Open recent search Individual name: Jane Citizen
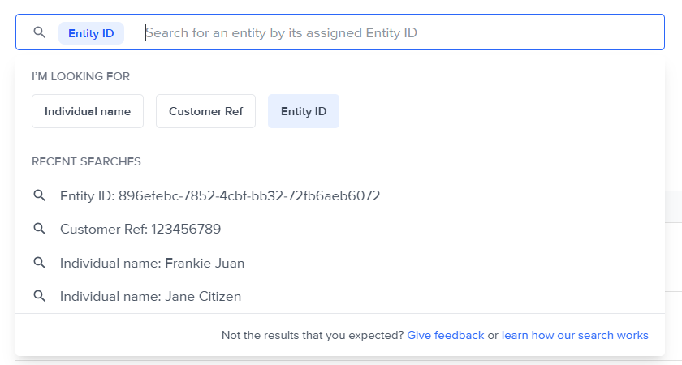Viewport: 682px width, 365px height. (150, 296)
